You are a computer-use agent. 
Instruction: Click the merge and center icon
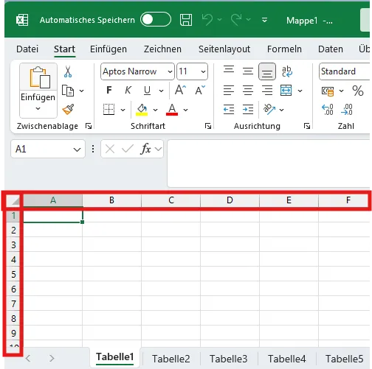pos(286,91)
